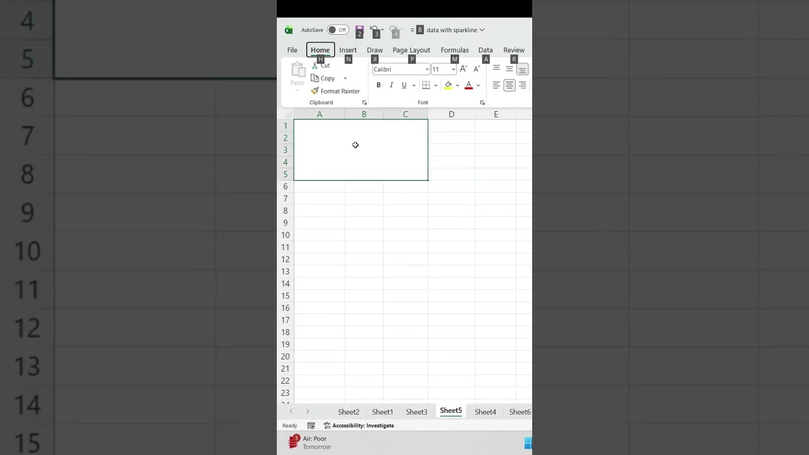The height and width of the screenshot is (455, 809).
Task: Open the Customize Quick Access Toolbar arrow
Action: [412, 30]
